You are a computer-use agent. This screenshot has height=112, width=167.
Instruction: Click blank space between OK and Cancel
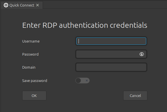pyautogui.click(x=85, y=96)
